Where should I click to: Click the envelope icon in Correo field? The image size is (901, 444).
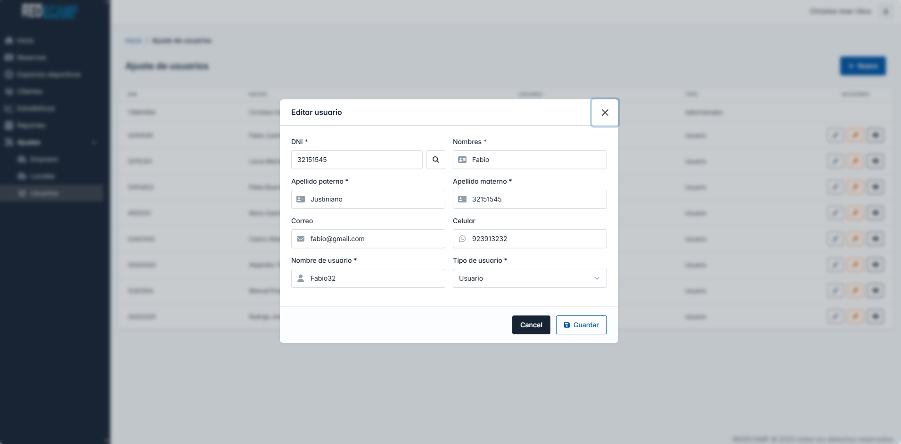301,239
